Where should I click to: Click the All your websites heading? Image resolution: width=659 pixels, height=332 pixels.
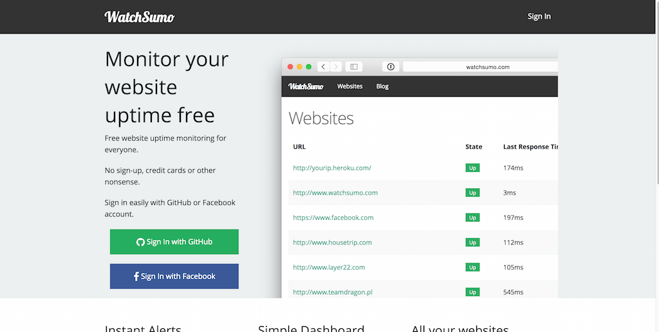click(459, 327)
